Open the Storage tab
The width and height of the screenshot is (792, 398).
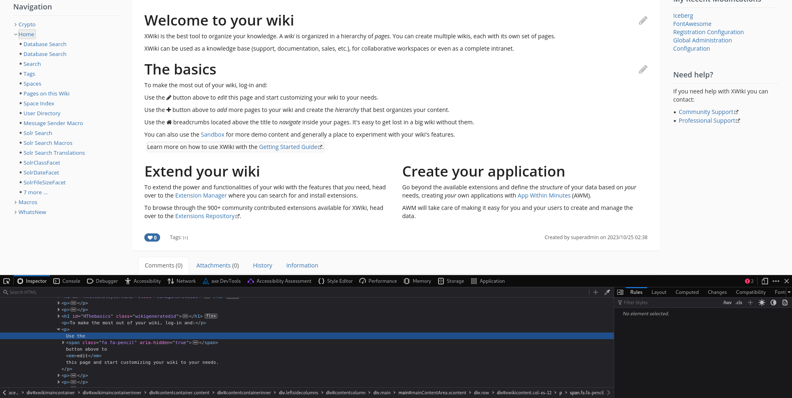click(x=451, y=281)
